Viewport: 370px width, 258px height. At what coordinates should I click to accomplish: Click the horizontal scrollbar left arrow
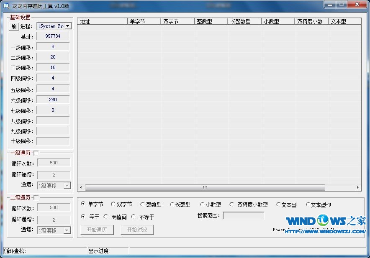click(80, 187)
